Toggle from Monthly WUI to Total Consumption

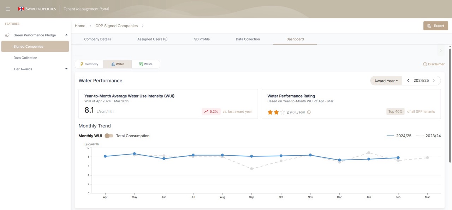[109, 136]
